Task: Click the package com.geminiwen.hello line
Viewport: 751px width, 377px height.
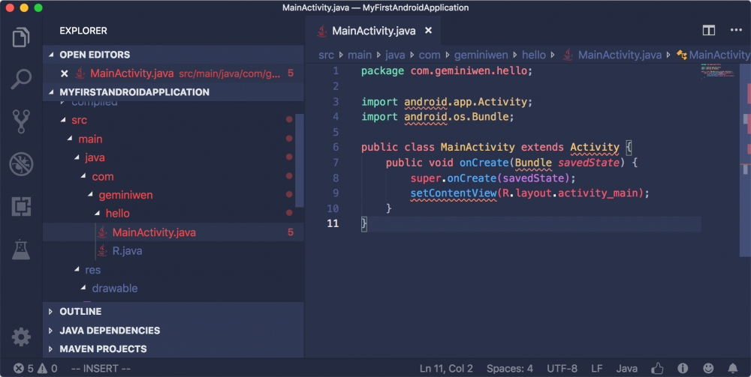Action: coord(446,70)
